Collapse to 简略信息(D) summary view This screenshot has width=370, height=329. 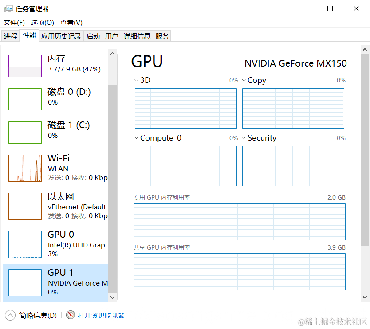38,315
